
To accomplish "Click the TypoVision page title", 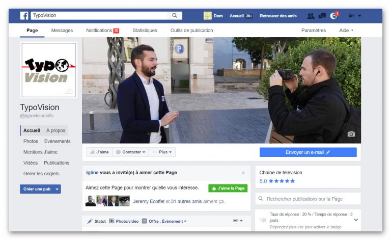I will point(40,108).
